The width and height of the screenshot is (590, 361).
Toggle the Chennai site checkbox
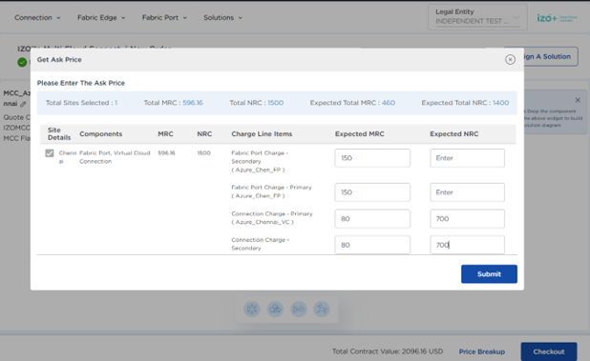coord(50,153)
